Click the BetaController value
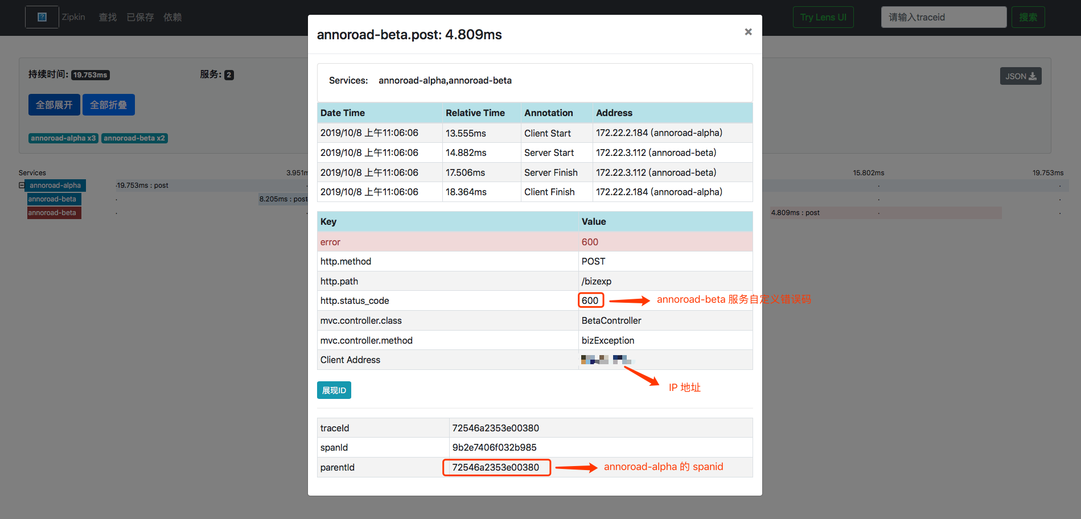Screen dimensions: 1081x519 click(x=611, y=320)
